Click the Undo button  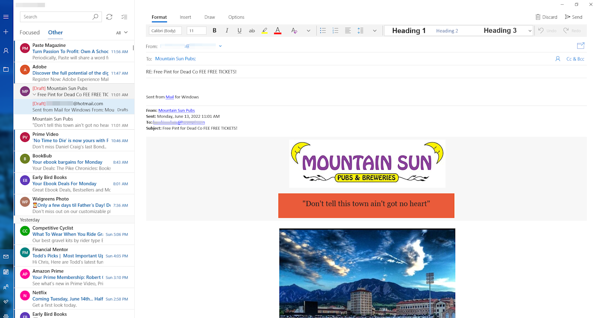547,31
